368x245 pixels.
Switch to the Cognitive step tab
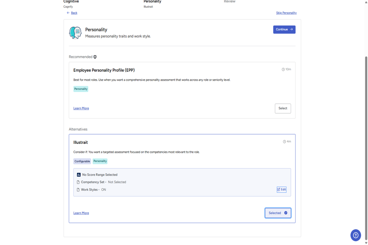(71, 2)
